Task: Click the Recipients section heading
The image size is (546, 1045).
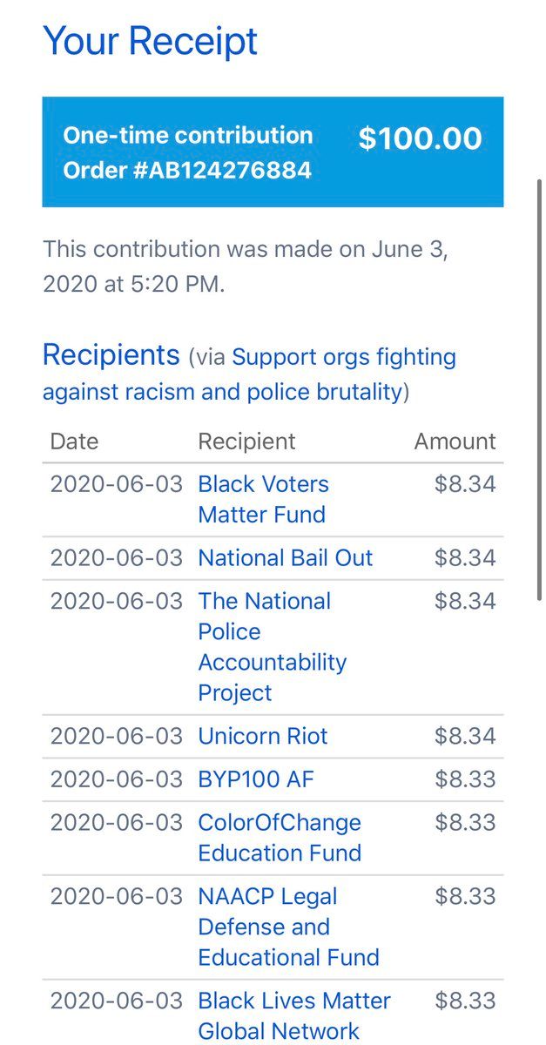Action: click(x=111, y=355)
